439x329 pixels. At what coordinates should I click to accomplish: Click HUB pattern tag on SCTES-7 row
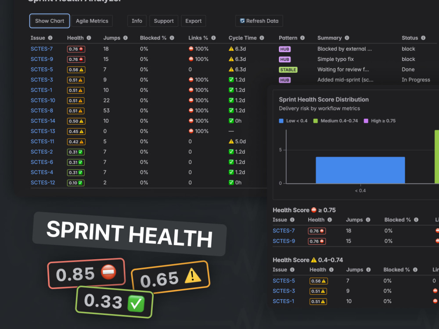[285, 49]
